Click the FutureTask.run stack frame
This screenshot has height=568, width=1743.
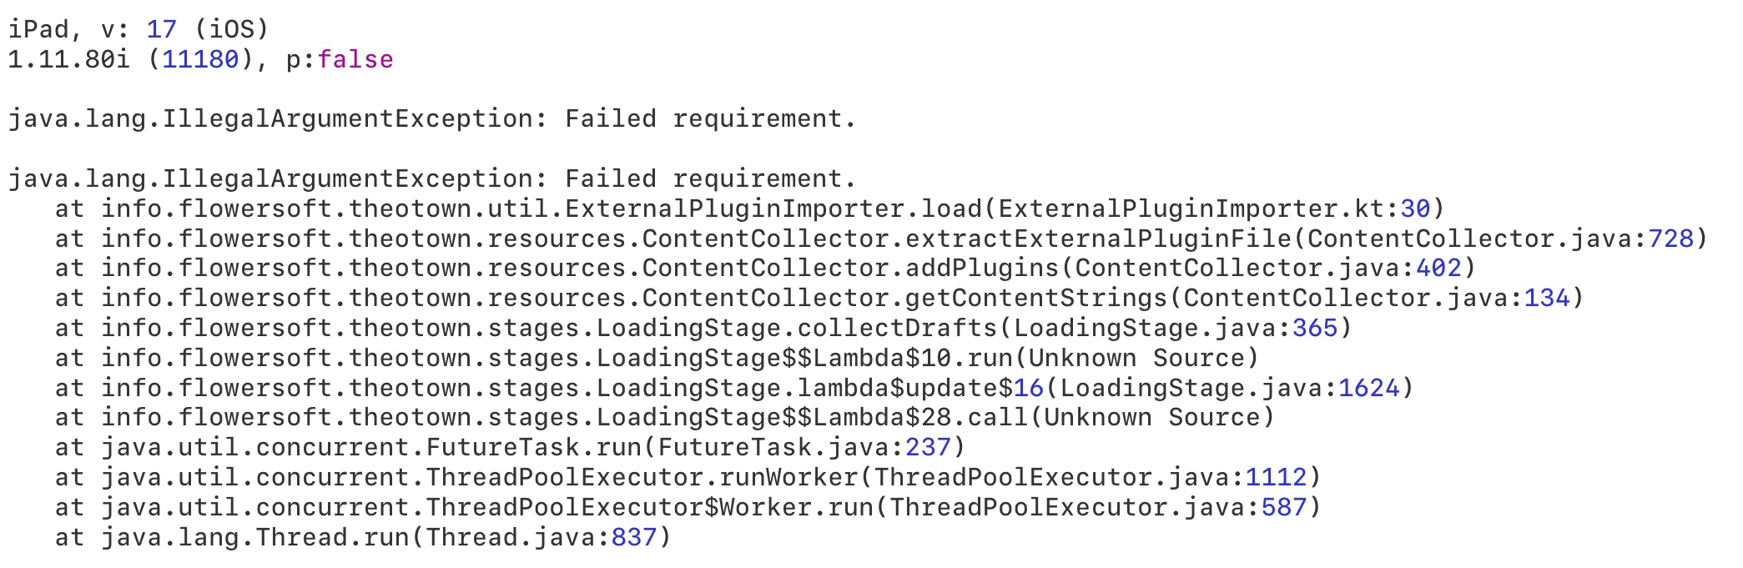[x=510, y=447]
